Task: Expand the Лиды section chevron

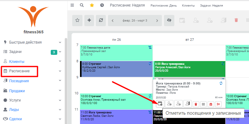Action: coord(60,110)
